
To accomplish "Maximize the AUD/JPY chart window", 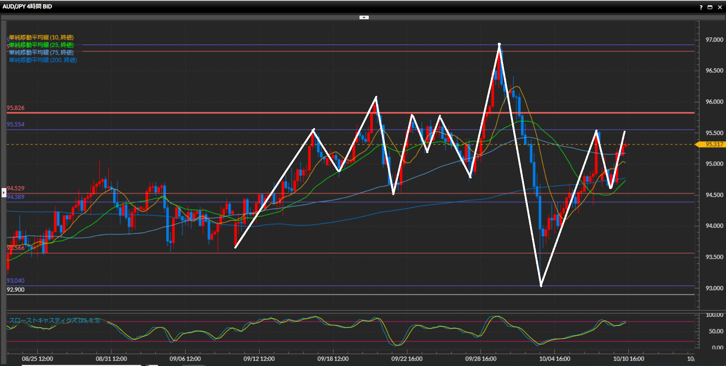I will pos(710,7).
